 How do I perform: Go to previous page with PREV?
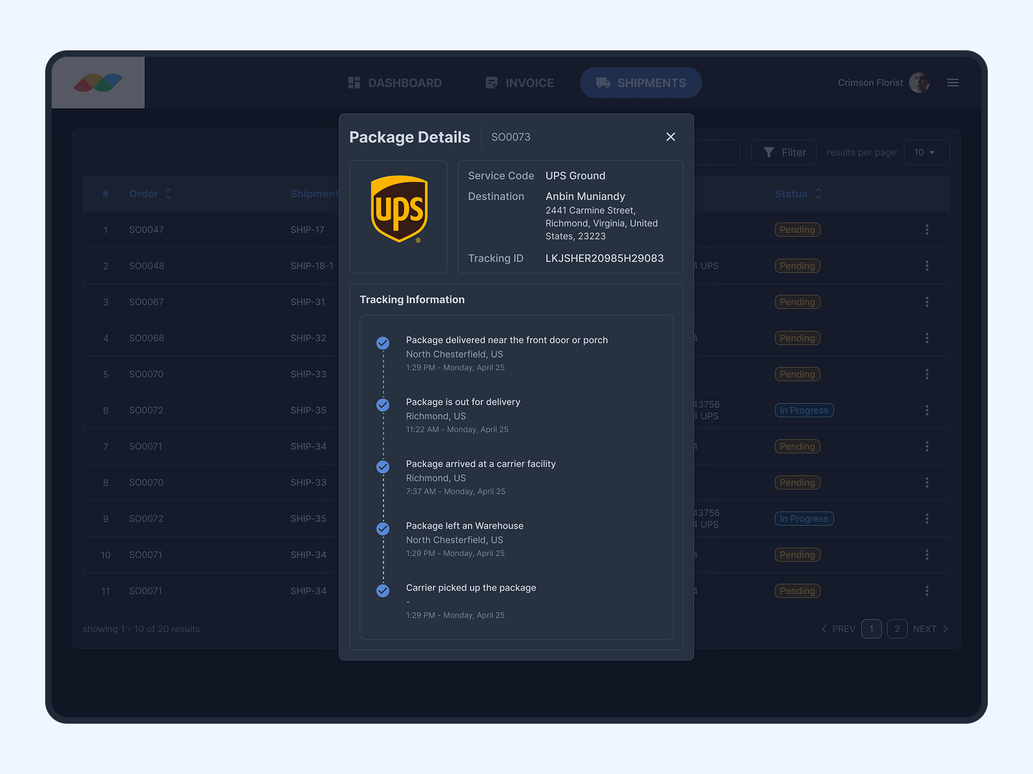(838, 629)
